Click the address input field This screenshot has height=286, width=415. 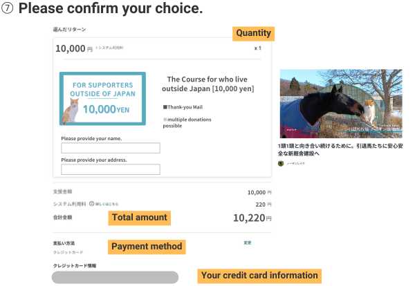click(111, 169)
